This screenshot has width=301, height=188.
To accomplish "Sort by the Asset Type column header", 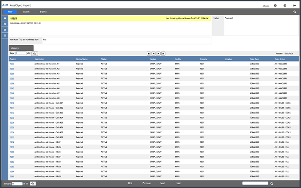I will 254,59.
